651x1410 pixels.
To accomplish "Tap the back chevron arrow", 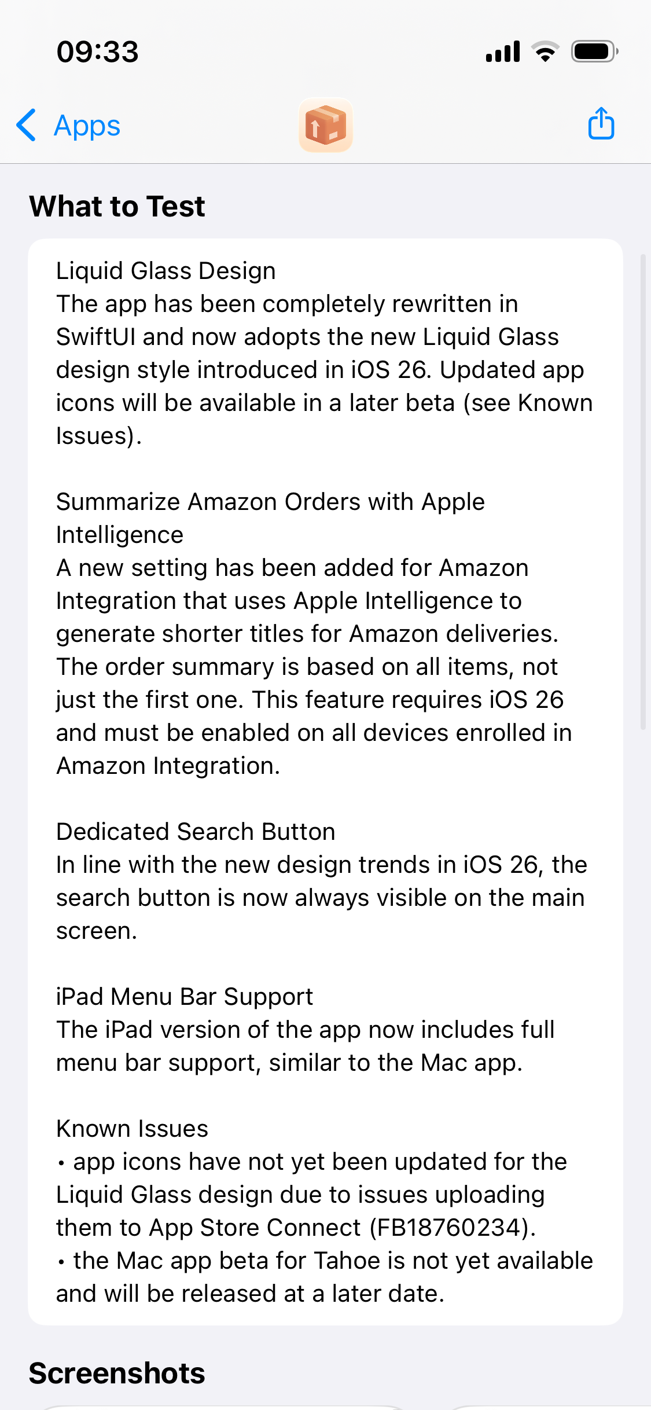I will 27,125.
